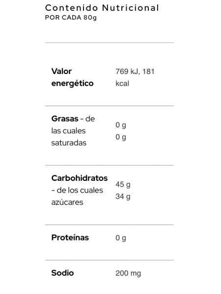221x294 pixels.
Task: Select the Proteínas 0 g value
Action: (x=121, y=238)
